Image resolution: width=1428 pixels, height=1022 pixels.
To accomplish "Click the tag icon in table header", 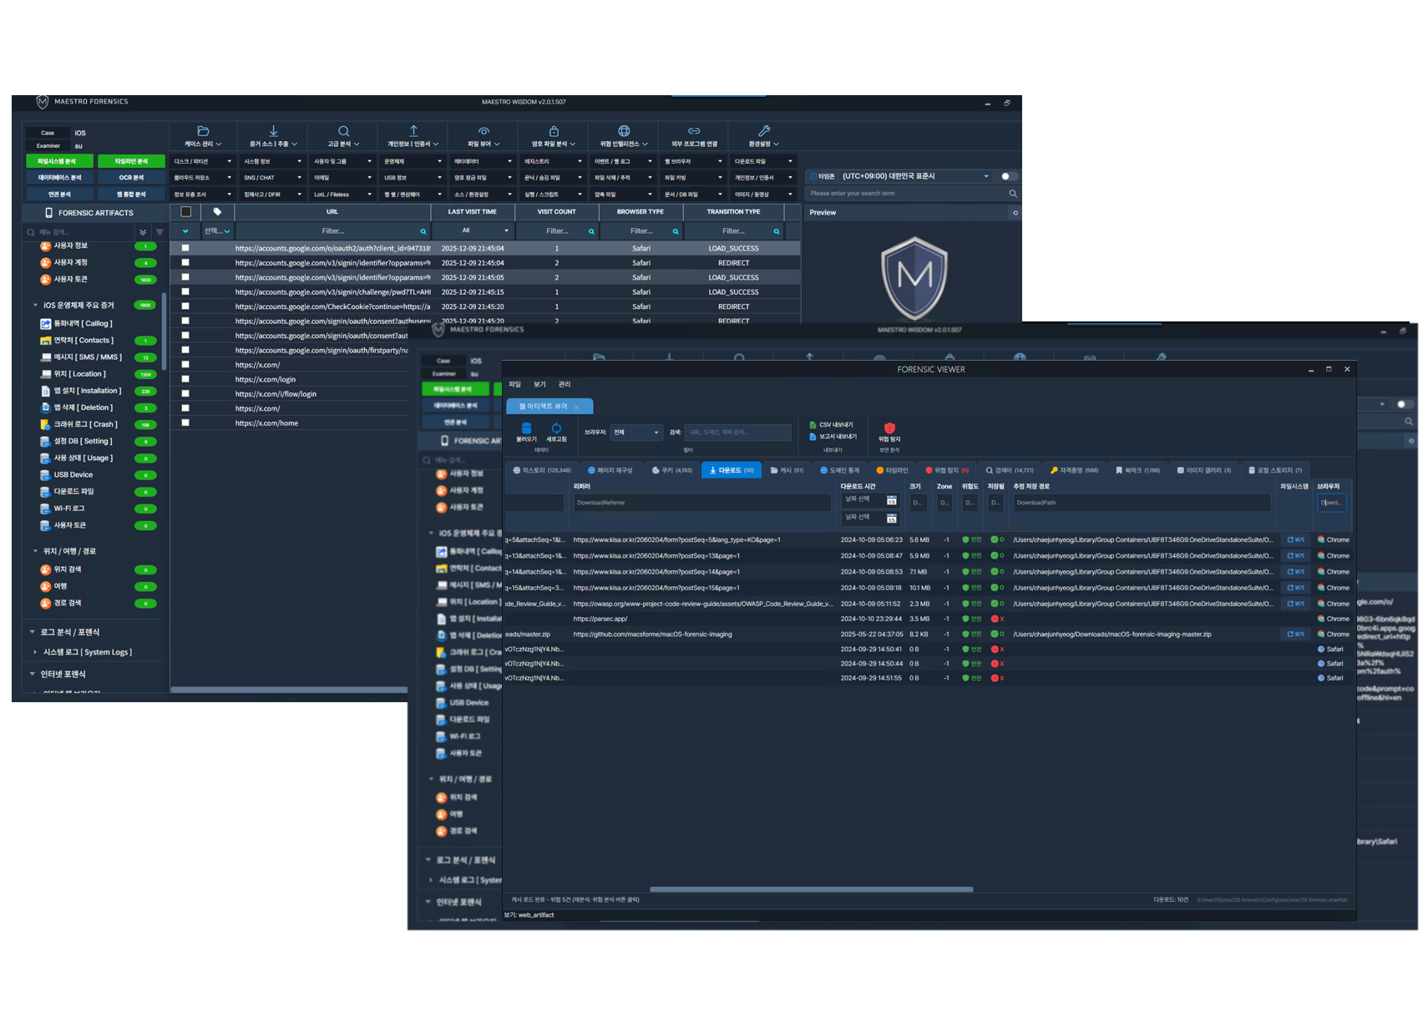I will (x=217, y=212).
